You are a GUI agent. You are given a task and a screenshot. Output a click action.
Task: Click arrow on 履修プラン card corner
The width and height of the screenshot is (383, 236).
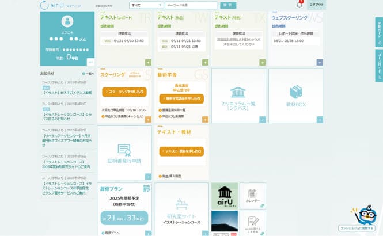tap(148, 233)
